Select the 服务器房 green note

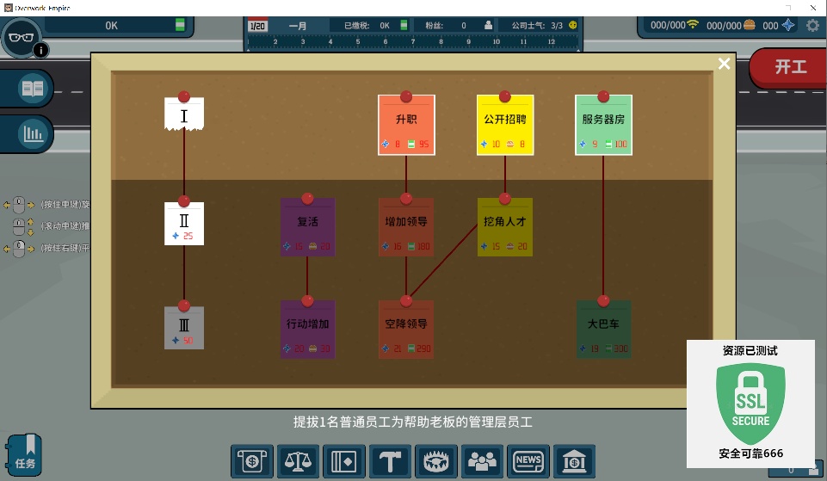(603, 125)
